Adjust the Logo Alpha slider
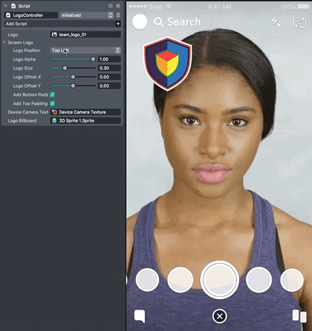Screen dimensions: 312x331 73,59
